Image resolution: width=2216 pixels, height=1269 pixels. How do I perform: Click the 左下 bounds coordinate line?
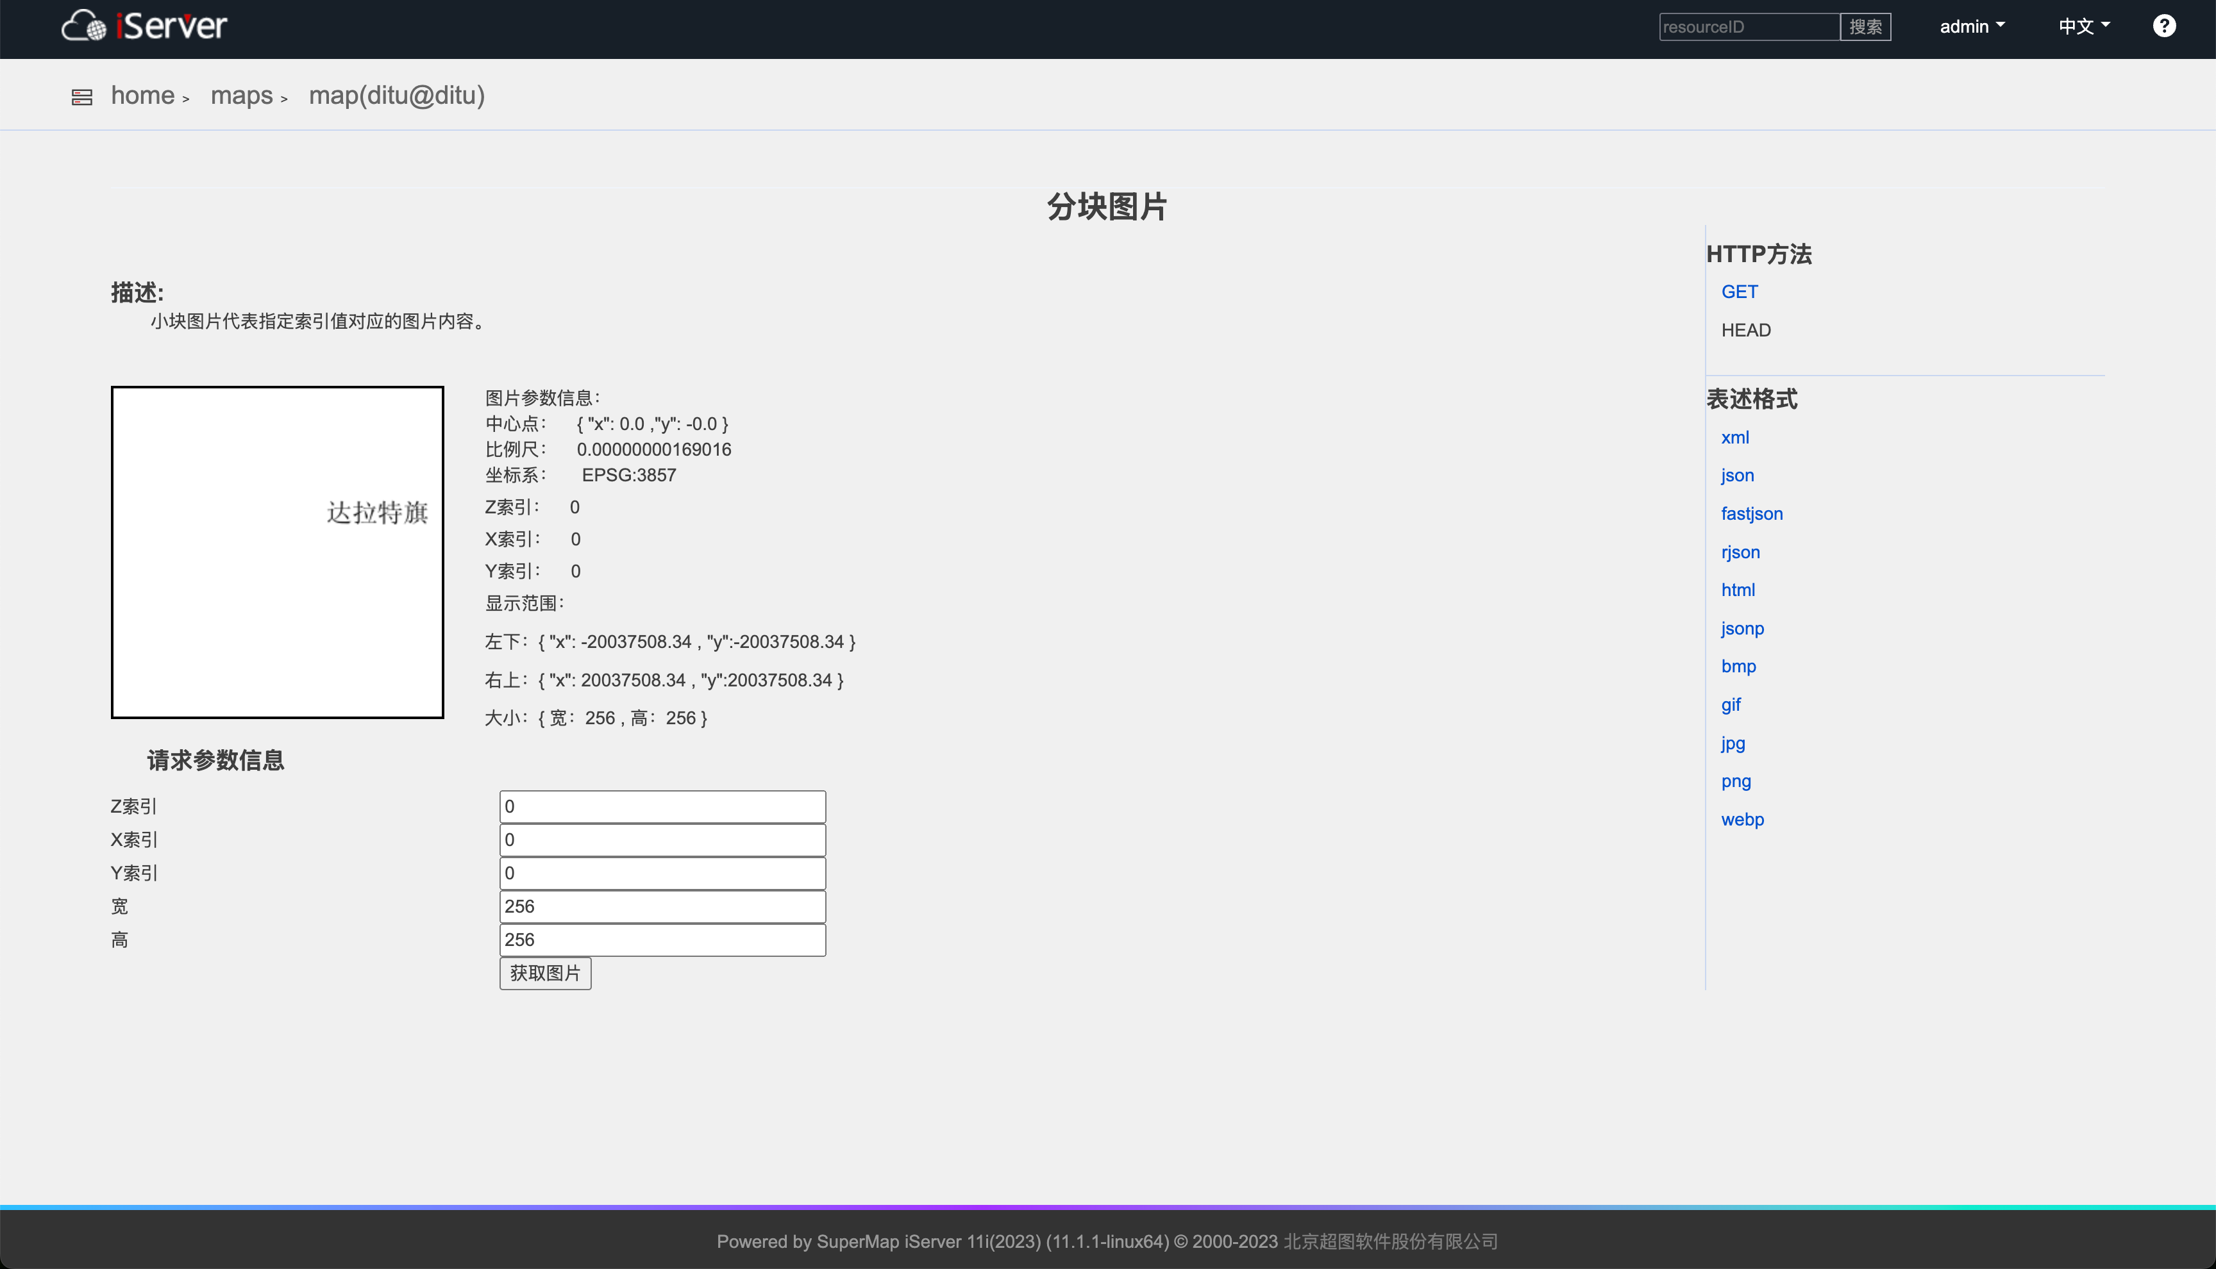pos(671,642)
